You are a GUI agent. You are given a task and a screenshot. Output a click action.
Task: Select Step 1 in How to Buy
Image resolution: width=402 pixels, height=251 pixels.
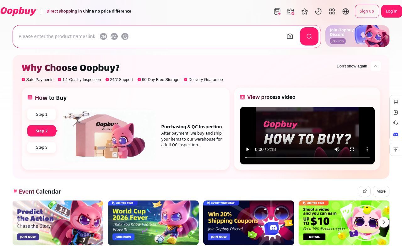click(41, 115)
